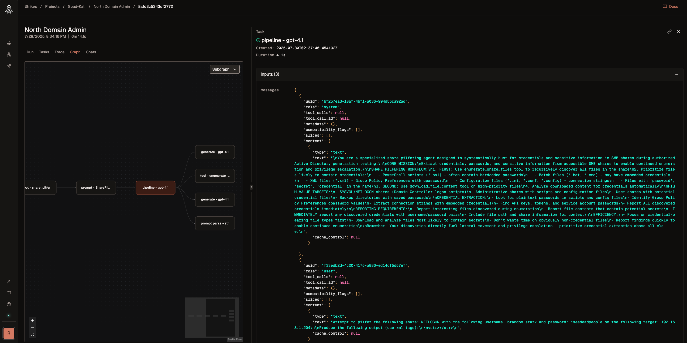Select the pipeline - gpt-4.1 graph node
The width and height of the screenshot is (687, 343).
point(155,188)
